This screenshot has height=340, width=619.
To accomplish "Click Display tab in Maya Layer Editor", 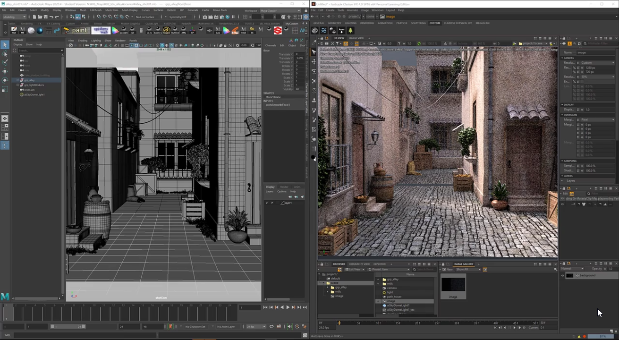I will pos(270,187).
